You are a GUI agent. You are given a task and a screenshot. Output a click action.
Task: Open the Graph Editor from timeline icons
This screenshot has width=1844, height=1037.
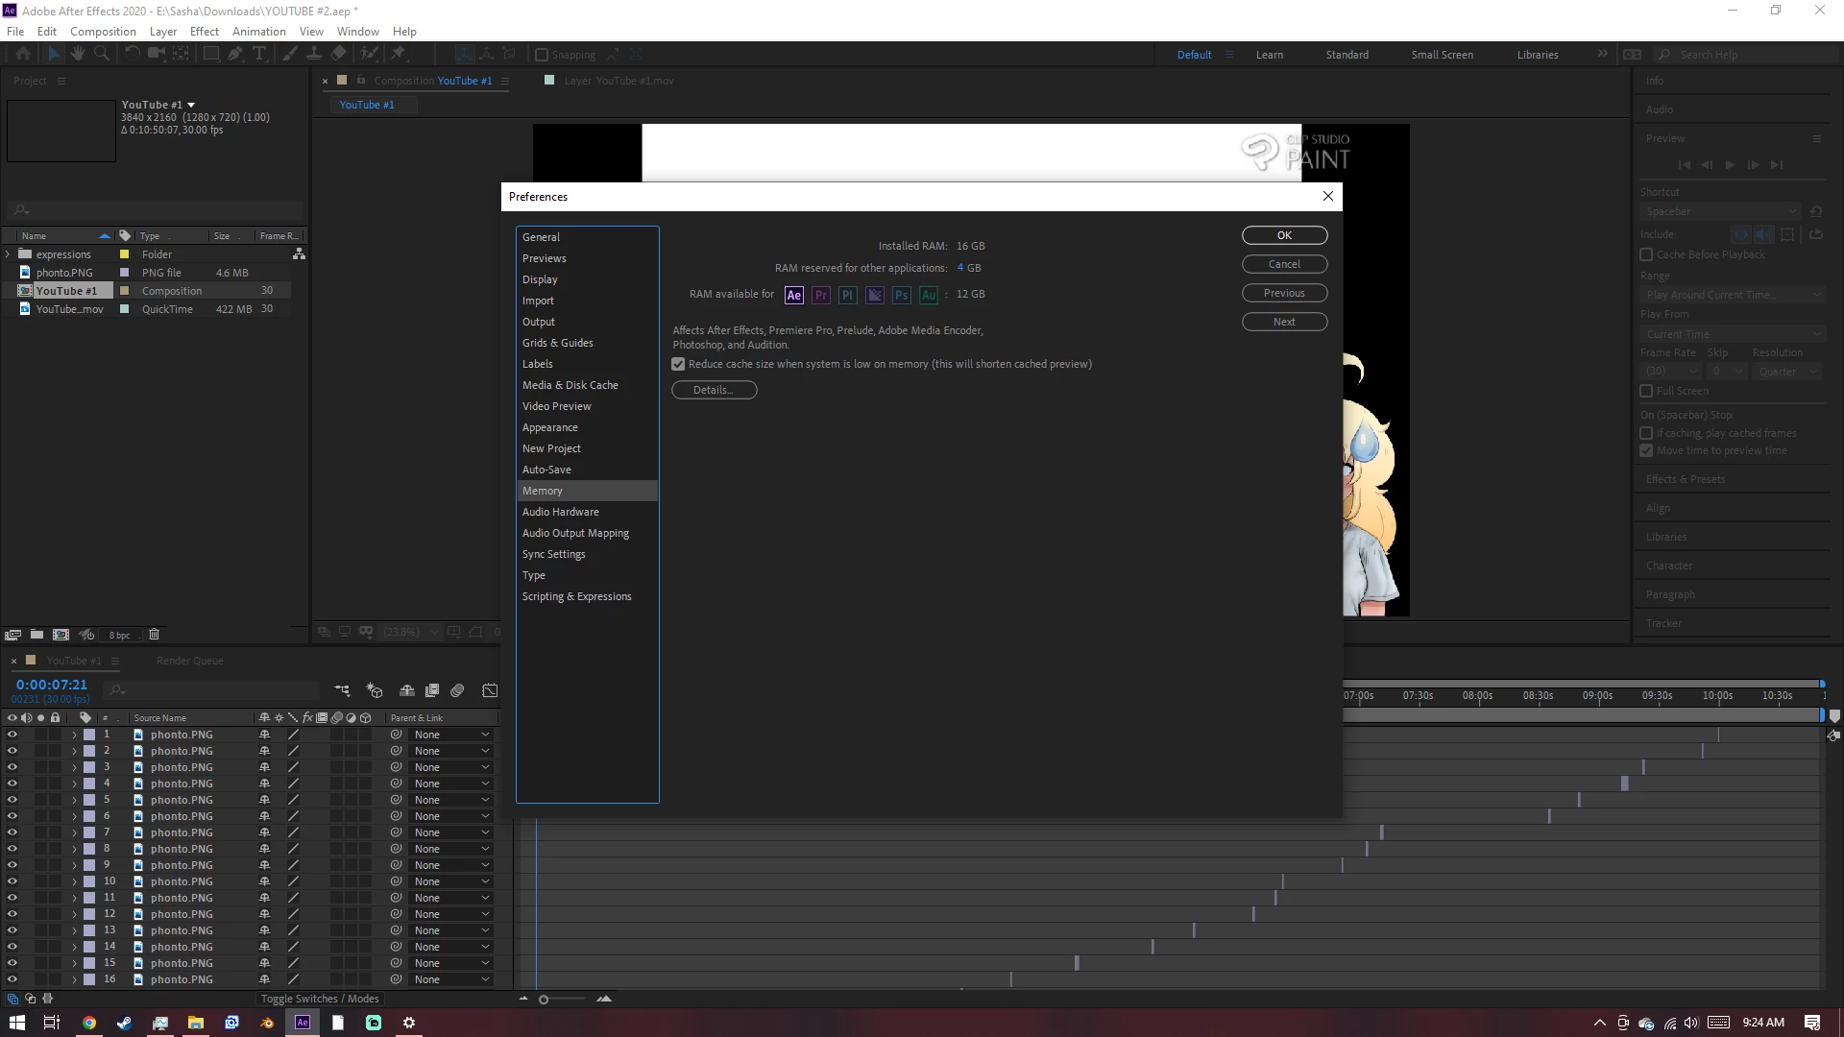click(490, 690)
